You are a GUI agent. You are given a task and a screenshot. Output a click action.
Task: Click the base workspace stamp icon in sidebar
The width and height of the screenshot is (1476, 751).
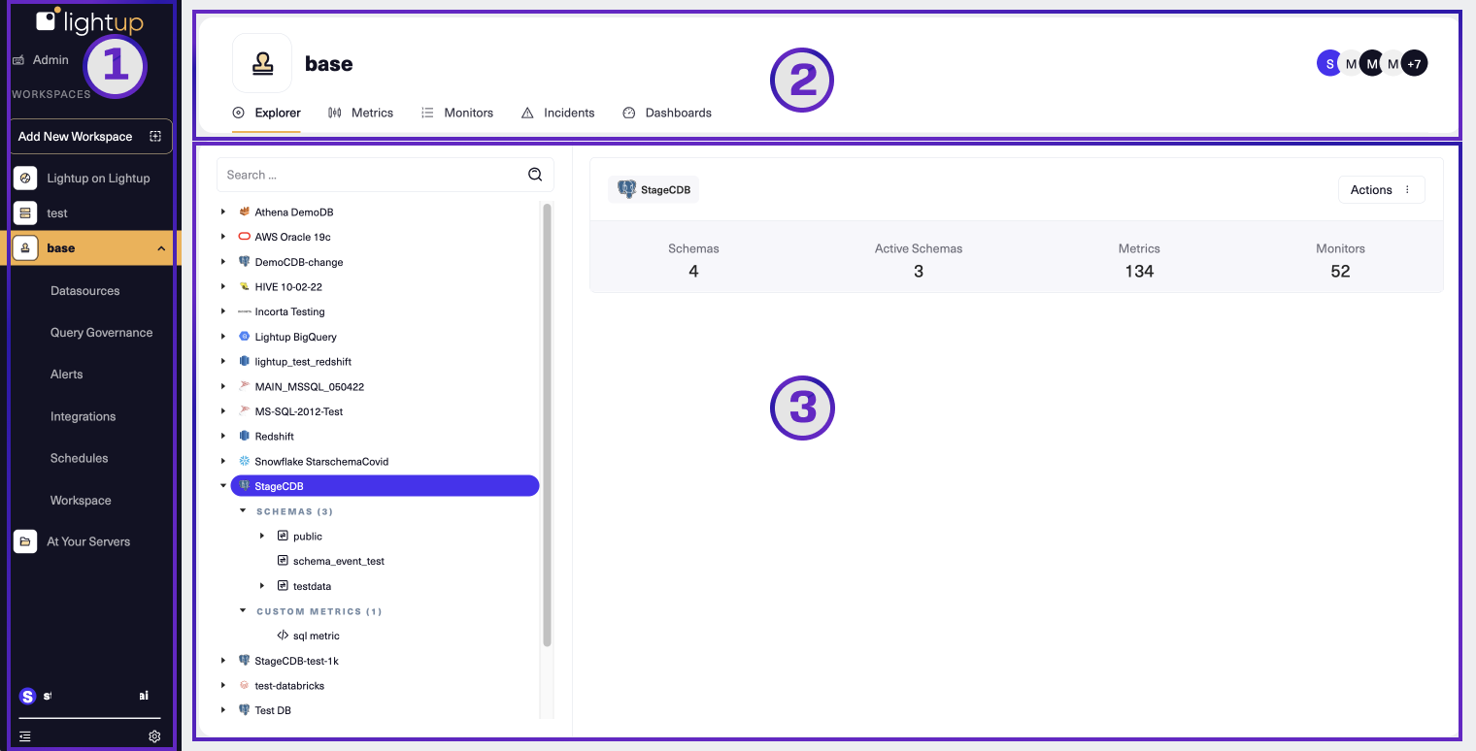25,248
